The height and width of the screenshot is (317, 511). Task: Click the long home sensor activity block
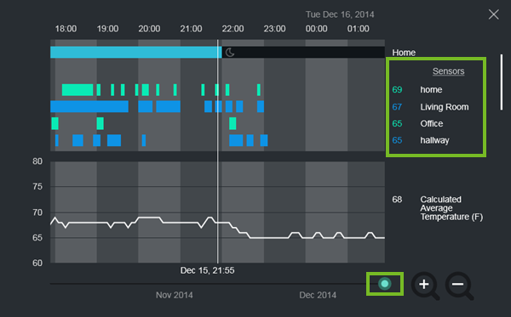[x=78, y=90]
